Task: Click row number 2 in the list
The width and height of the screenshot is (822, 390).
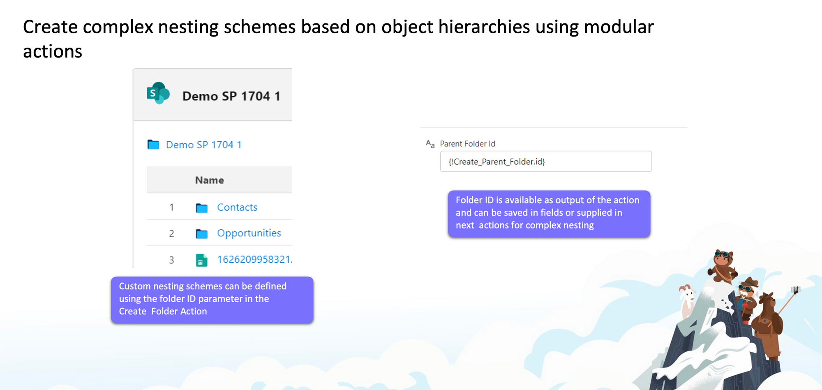Action: coord(172,234)
